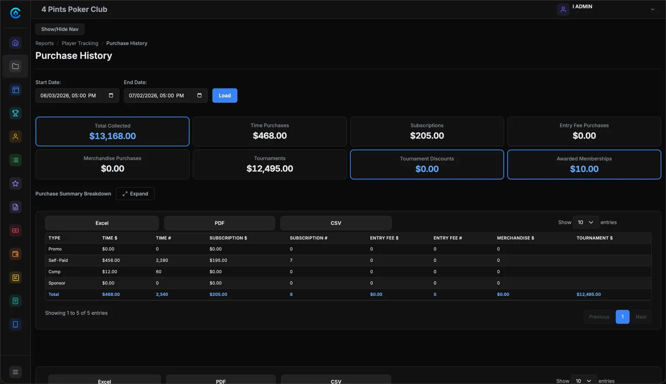This screenshot has width=666, height=384.
Task: Go to page 1 in pagination
Action: (623, 317)
